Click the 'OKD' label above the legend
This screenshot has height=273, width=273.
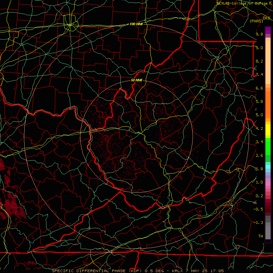(267, 18)
